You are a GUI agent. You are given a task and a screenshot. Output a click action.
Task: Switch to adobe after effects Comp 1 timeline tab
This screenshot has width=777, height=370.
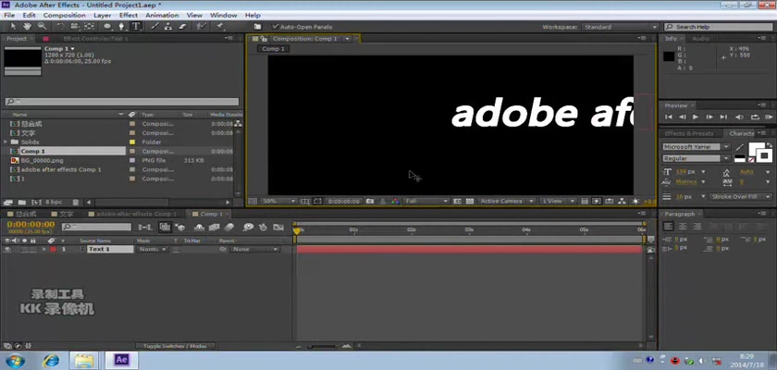(136, 214)
